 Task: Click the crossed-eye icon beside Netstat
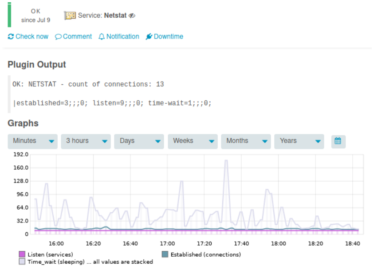click(132, 16)
